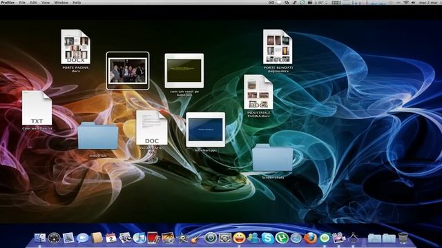
Task: Select the DOC file icon on the desktop
Action: [152, 127]
